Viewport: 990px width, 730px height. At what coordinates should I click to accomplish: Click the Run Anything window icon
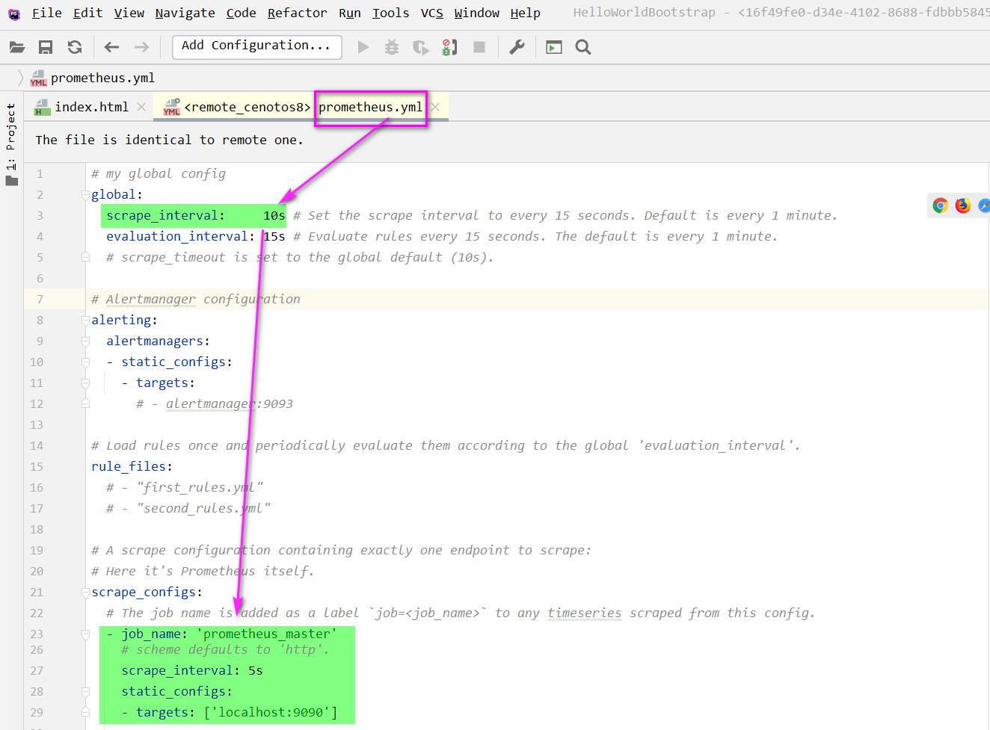coord(554,47)
